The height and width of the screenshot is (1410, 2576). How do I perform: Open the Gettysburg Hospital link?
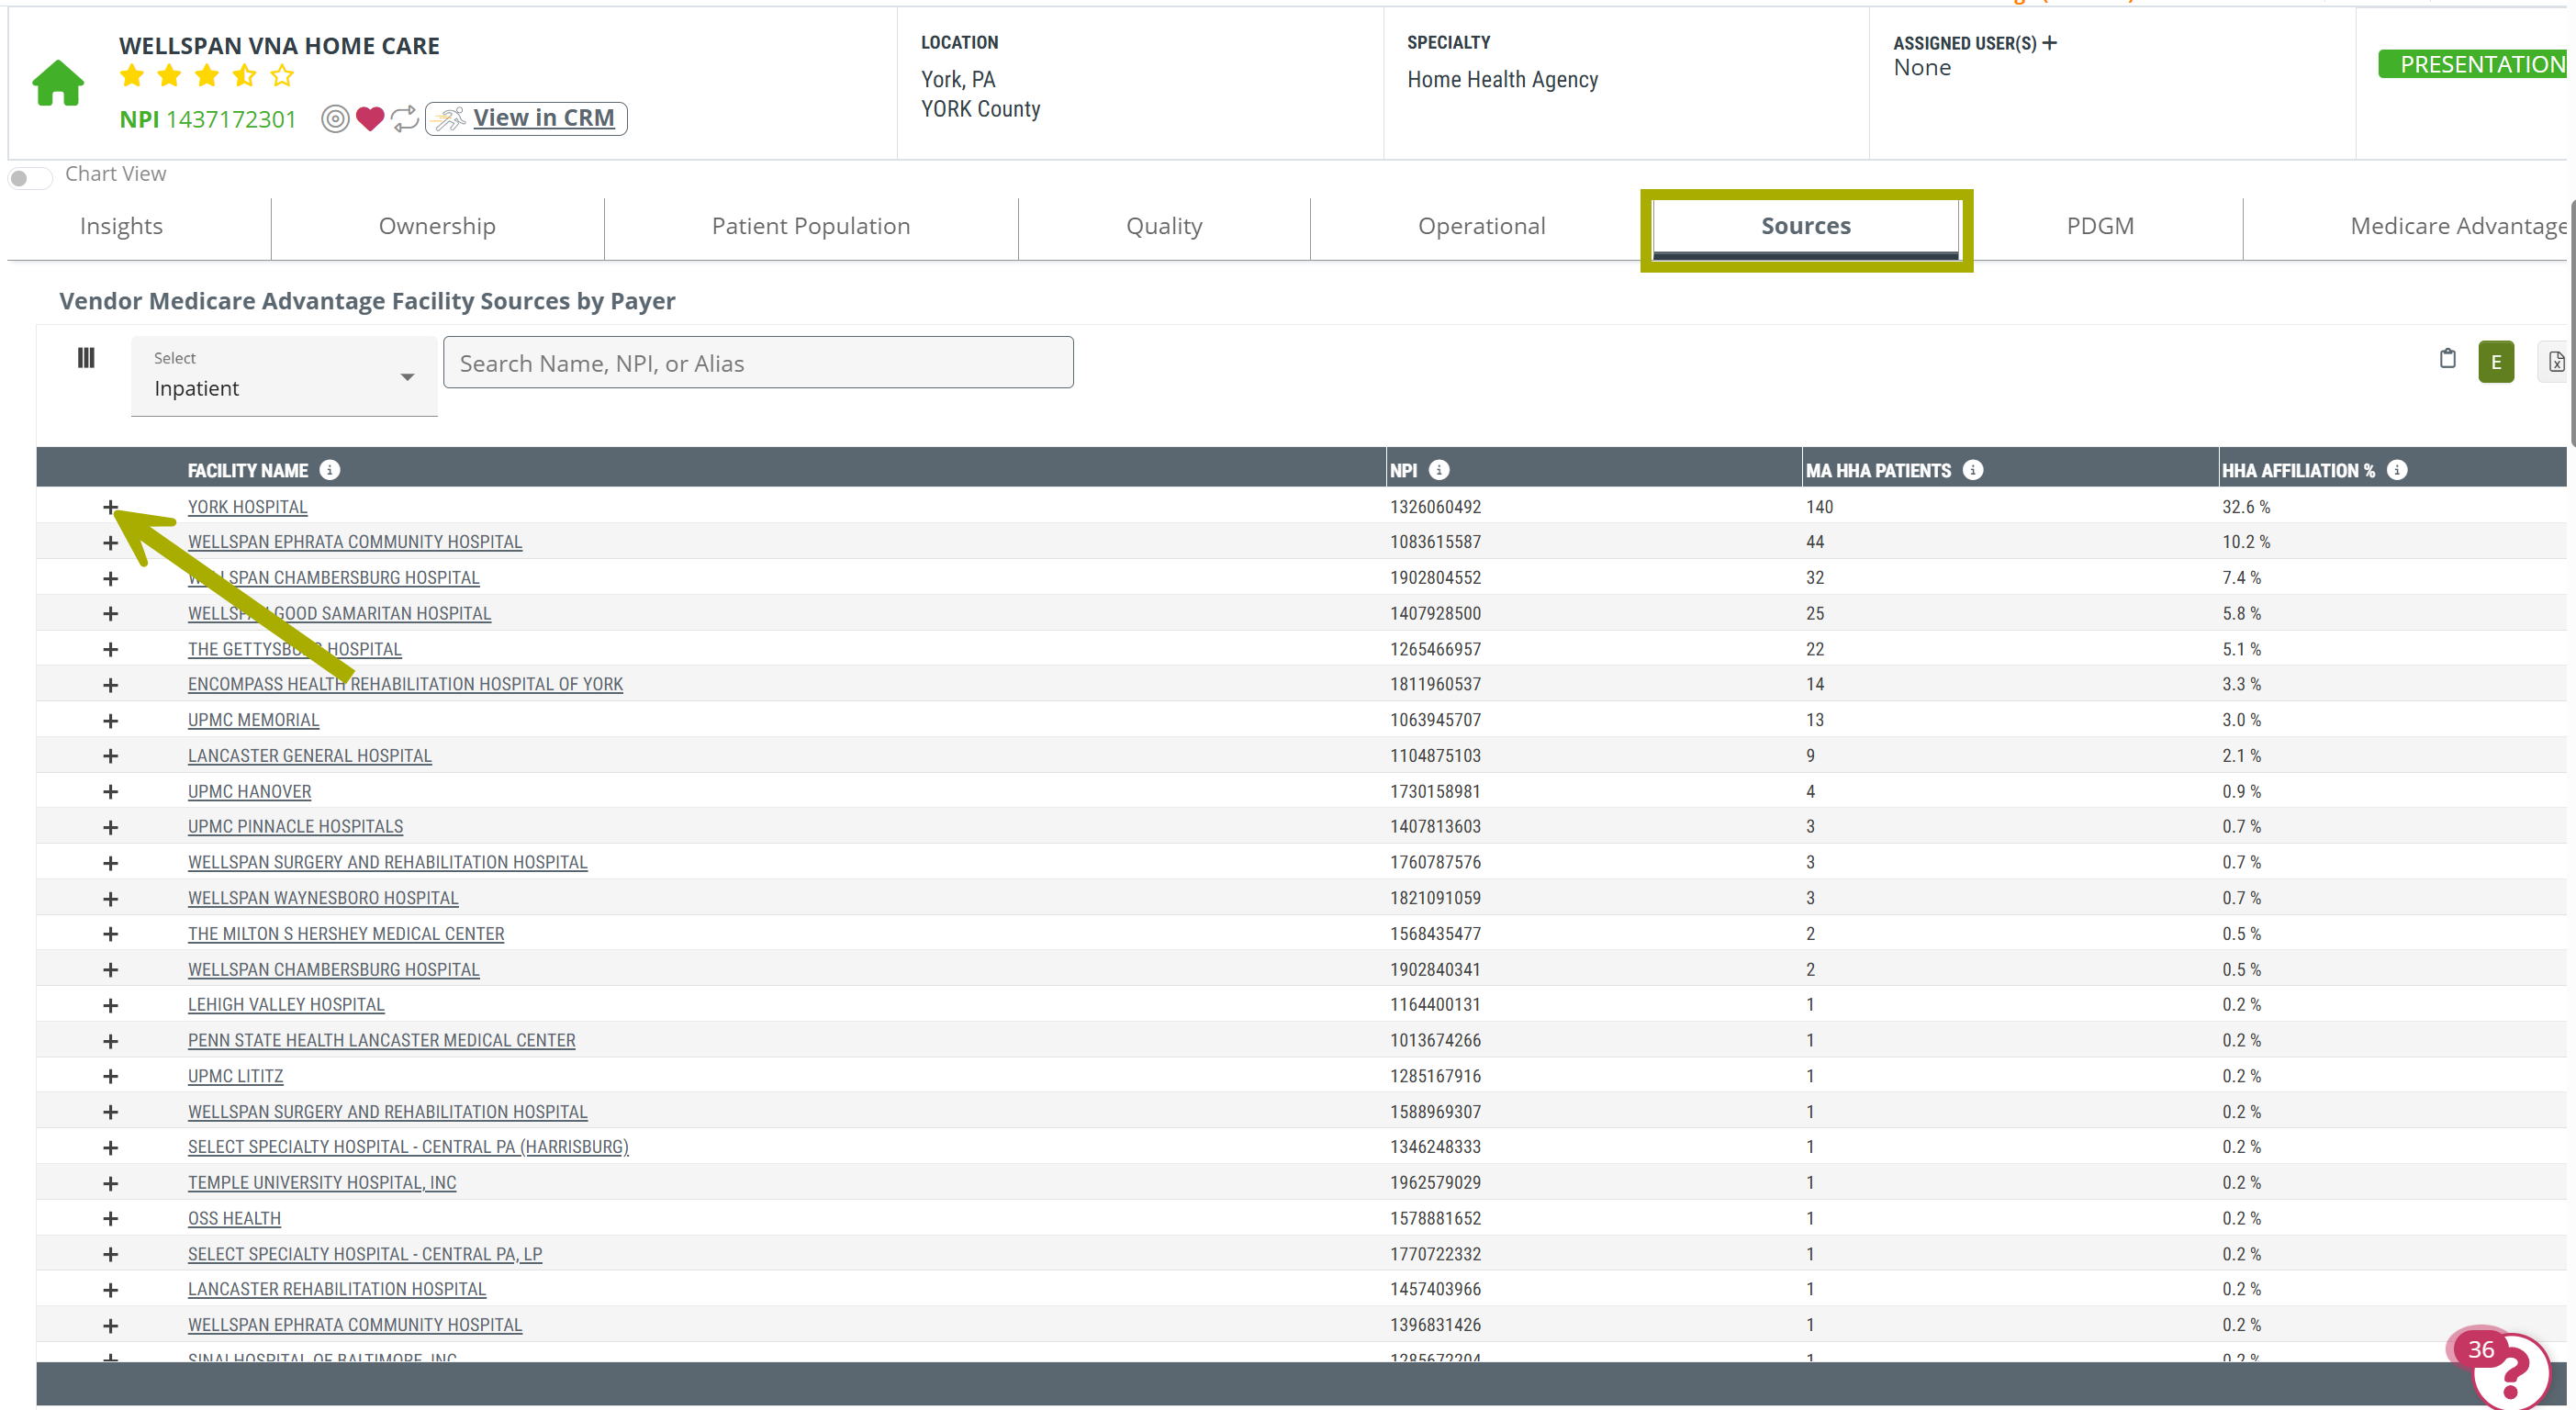tap(295, 649)
